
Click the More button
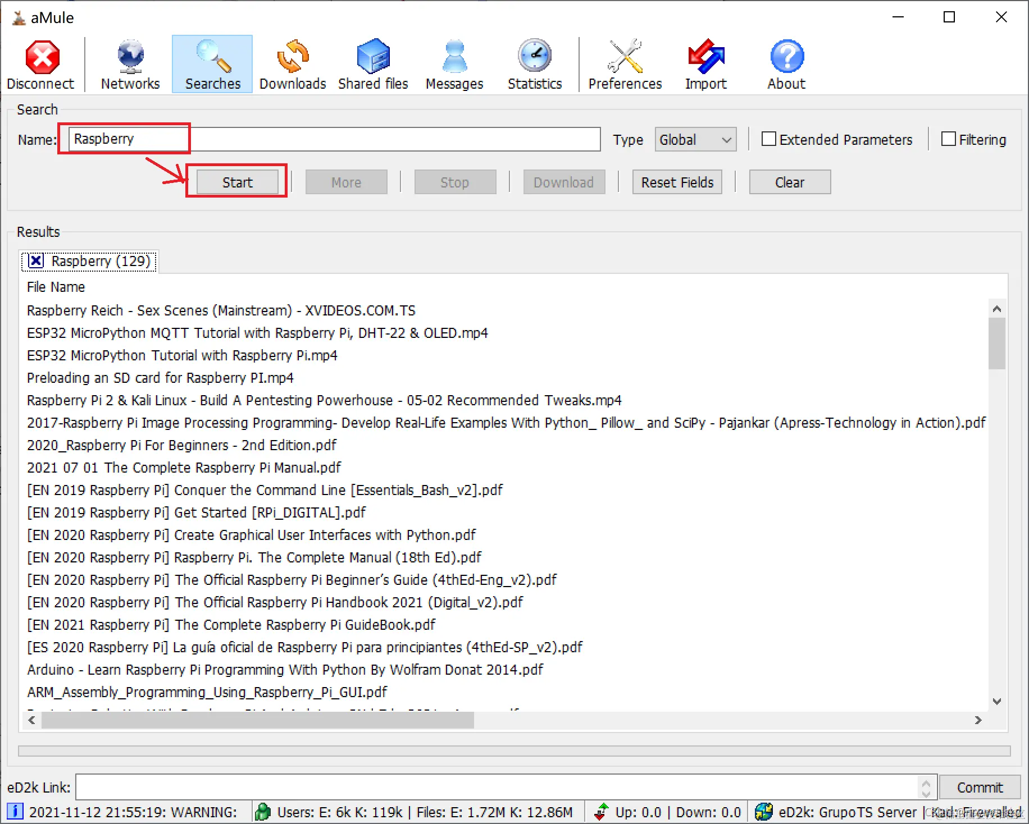pos(347,182)
